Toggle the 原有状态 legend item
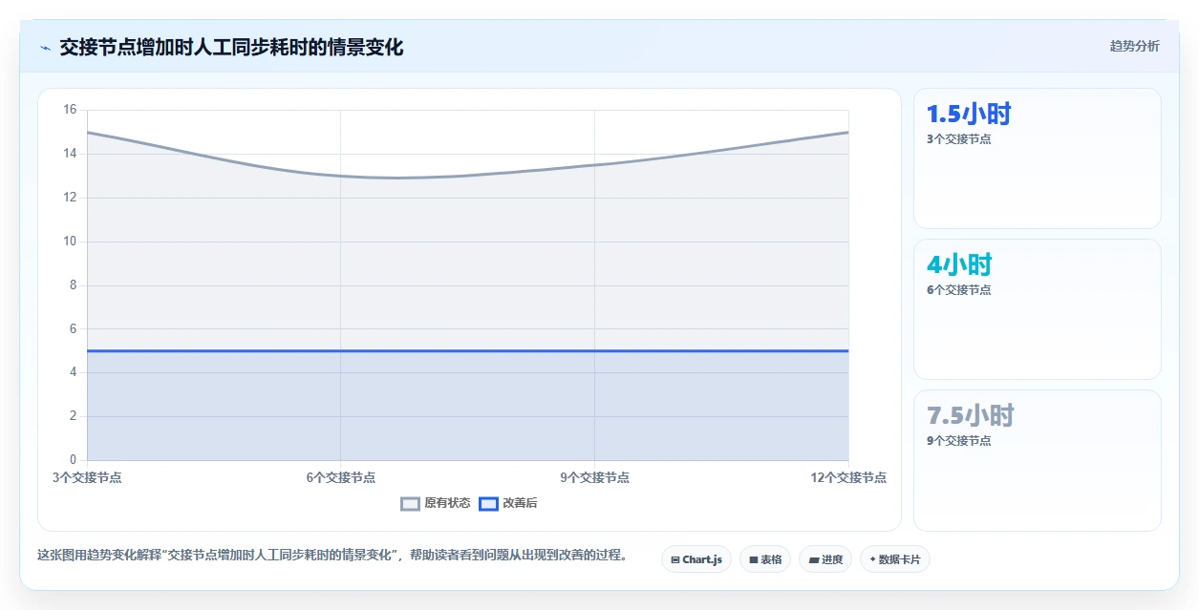The height and width of the screenshot is (610, 1199). tap(436, 503)
